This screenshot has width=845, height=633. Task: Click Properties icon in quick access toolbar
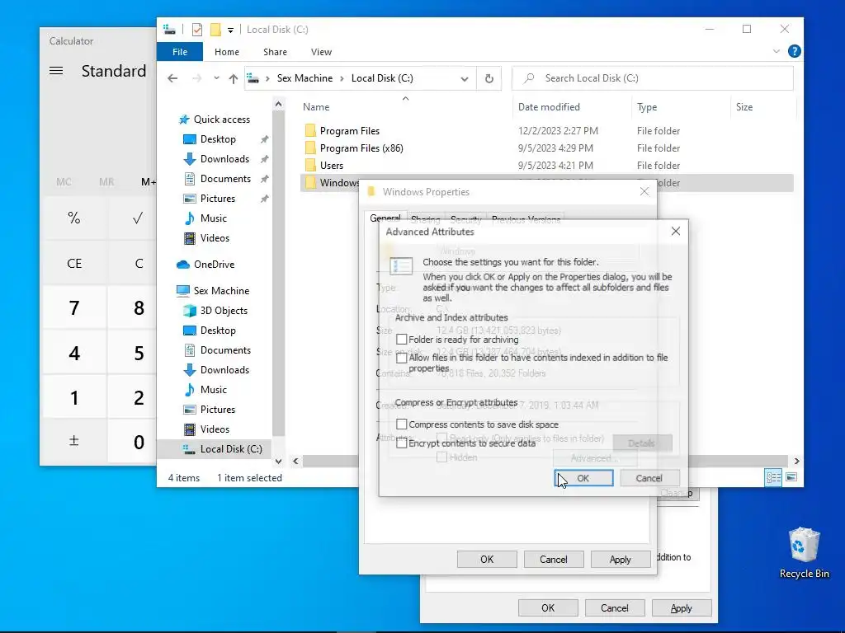pyautogui.click(x=197, y=30)
